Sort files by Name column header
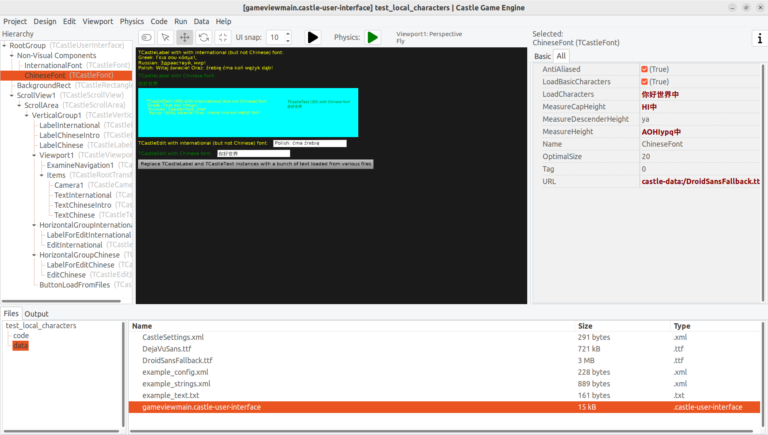Screen dimensions: 768x435 (352, 326)
